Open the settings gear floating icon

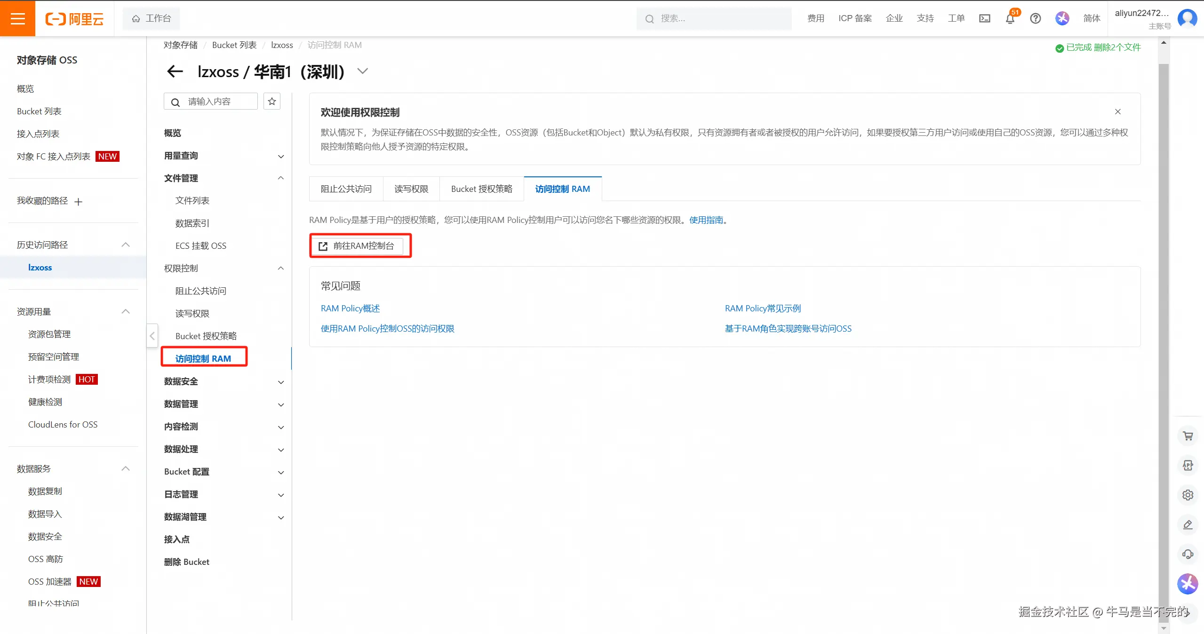click(1188, 495)
